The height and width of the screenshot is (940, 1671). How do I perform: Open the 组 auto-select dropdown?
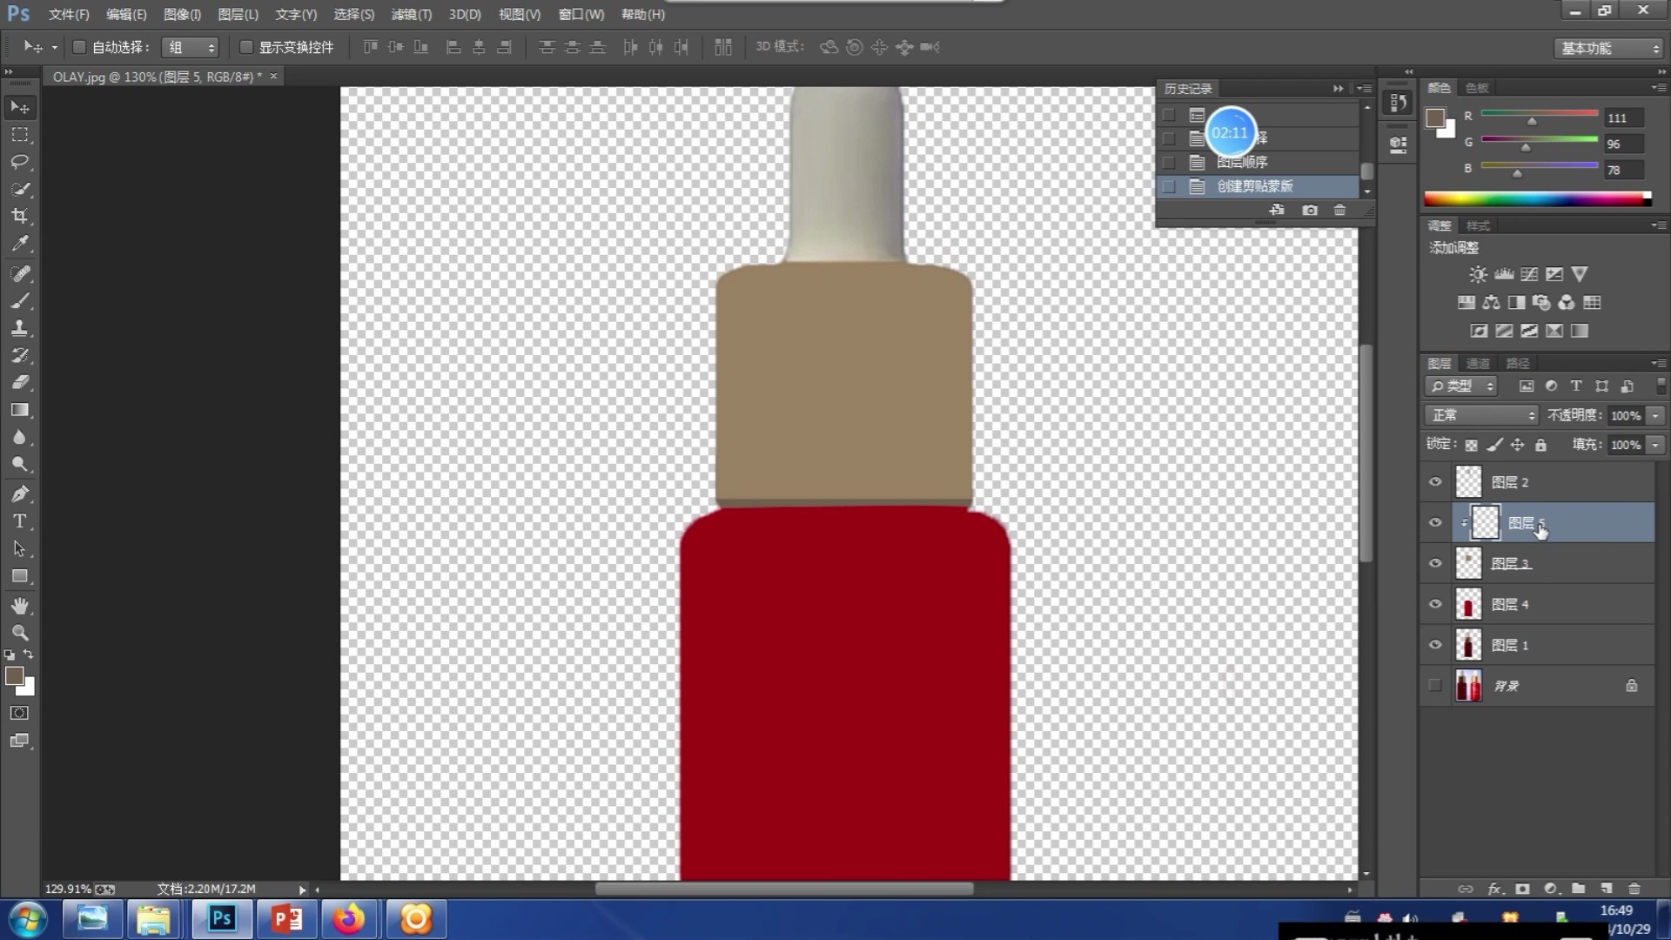coord(190,48)
